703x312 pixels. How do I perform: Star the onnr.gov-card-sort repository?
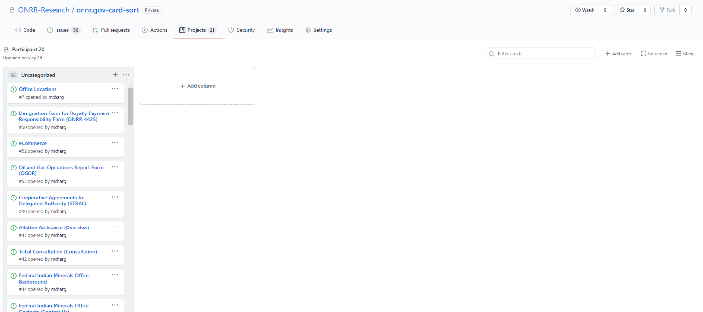(x=626, y=10)
